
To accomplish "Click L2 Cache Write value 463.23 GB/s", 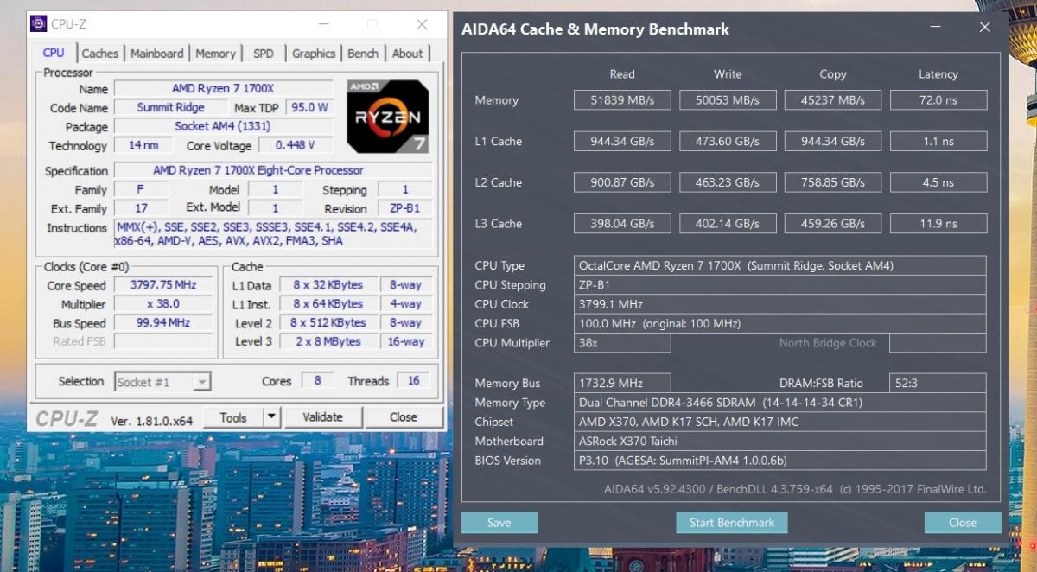I will [728, 182].
